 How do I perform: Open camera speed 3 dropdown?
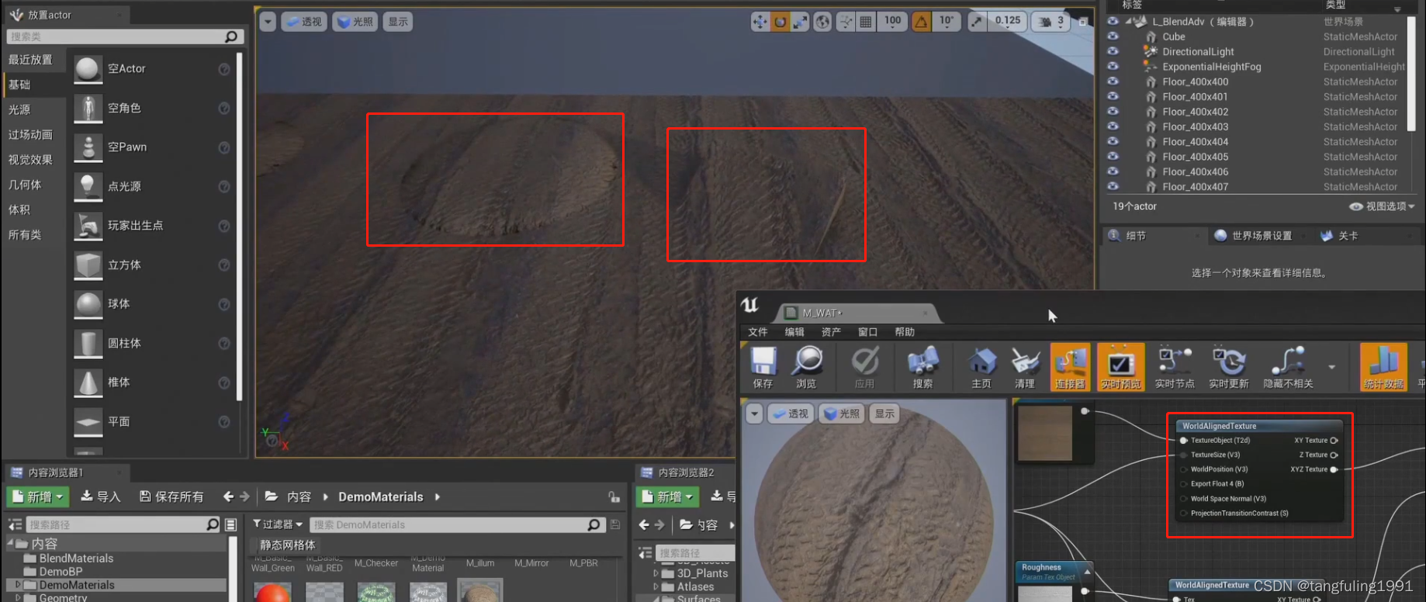click(1051, 22)
